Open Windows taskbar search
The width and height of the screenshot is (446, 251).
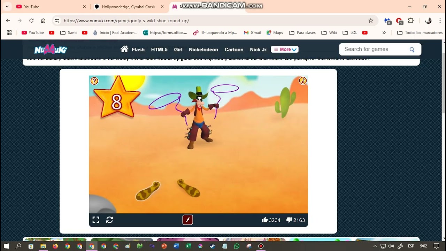(18, 246)
